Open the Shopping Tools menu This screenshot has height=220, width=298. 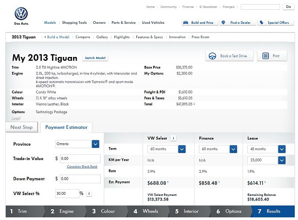pyautogui.click(x=74, y=23)
